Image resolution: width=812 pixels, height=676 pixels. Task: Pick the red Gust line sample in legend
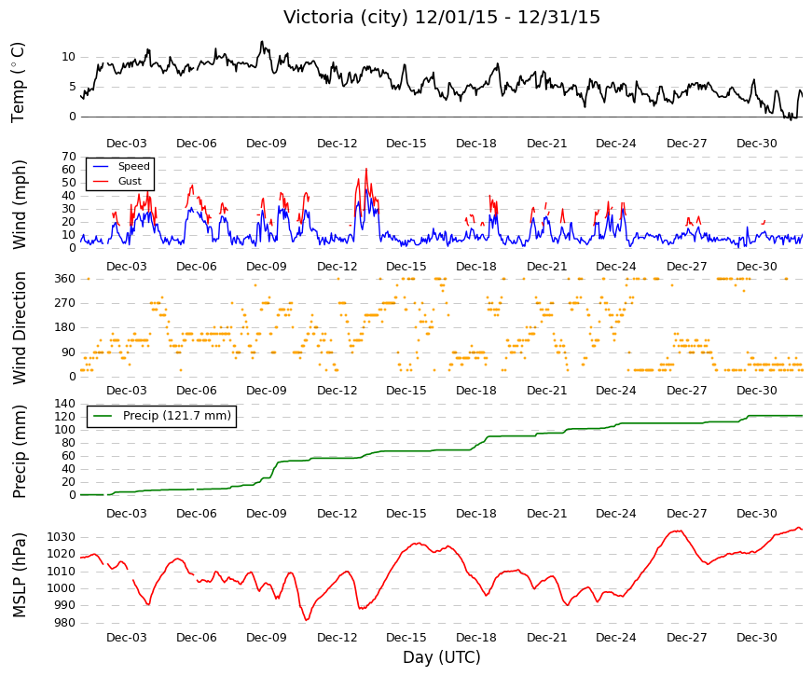tap(101, 181)
